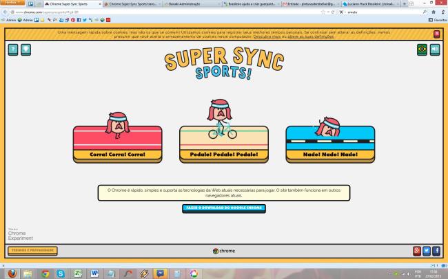Viewport: 448px width, 279px height.
Task: Focus the URL address bar
Action: [165, 12]
